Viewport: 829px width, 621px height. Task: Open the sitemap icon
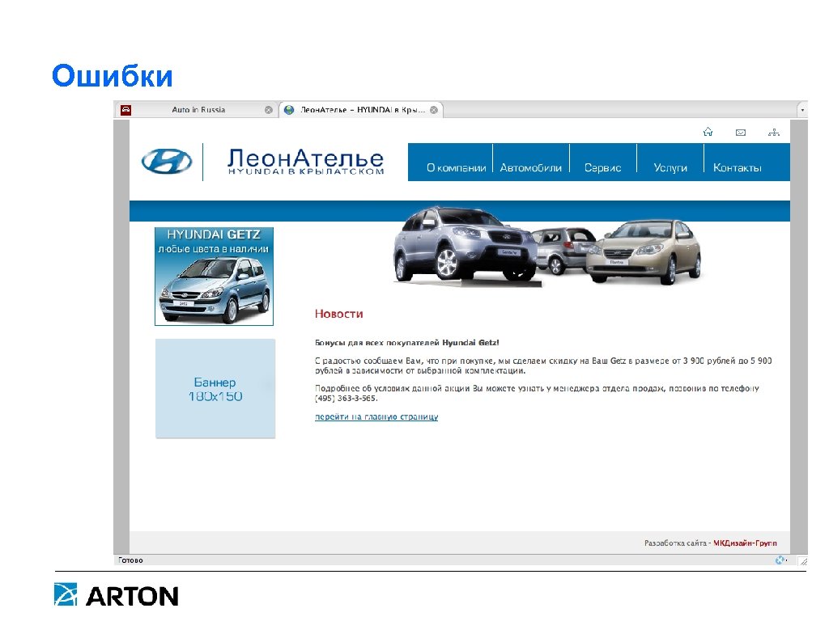coord(773,133)
